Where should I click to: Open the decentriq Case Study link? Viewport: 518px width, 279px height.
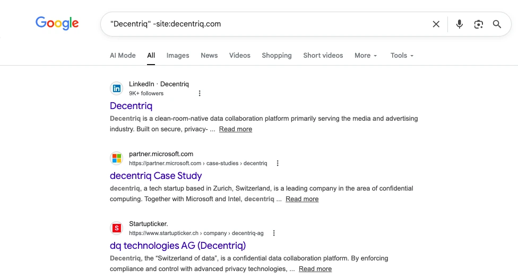coord(156,176)
